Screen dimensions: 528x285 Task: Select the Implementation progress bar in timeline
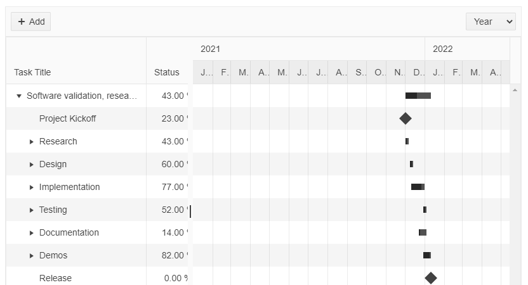click(418, 187)
